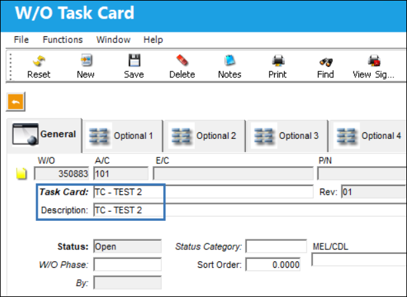This screenshot has width=407, height=297.
Task: Click the Task Card input field
Action: coord(203,192)
